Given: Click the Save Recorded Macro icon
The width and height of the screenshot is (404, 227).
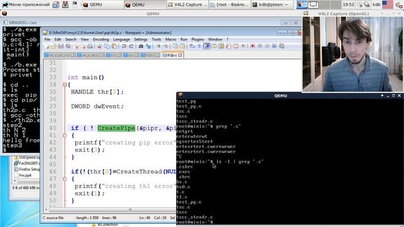Looking at the screenshot, I should click(282, 46).
